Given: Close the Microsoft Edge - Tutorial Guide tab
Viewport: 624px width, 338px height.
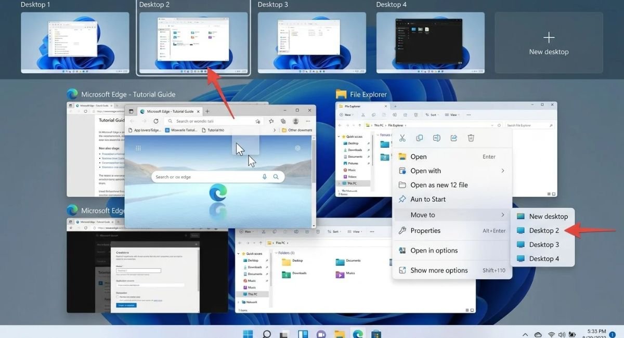Looking at the screenshot, I should (198, 111).
